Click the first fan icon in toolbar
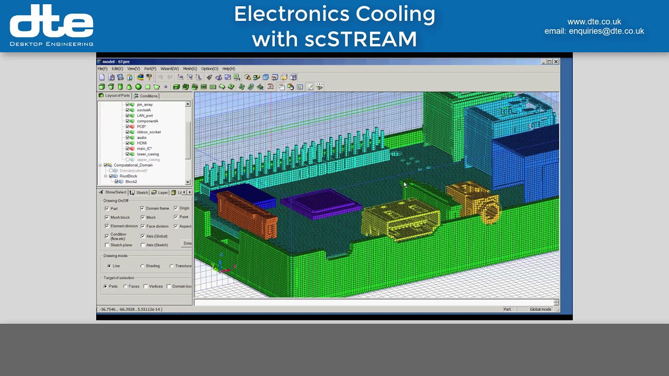The height and width of the screenshot is (376, 669). [241, 87]
